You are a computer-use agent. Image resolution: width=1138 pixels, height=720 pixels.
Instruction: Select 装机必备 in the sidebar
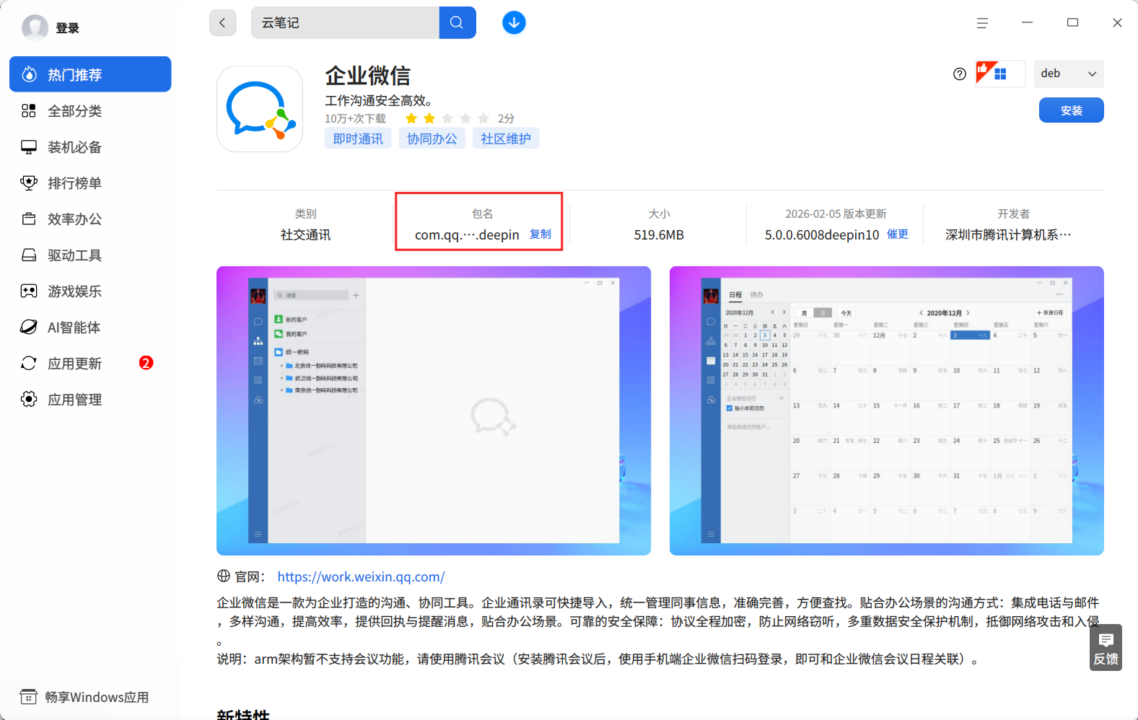(90, 146)
